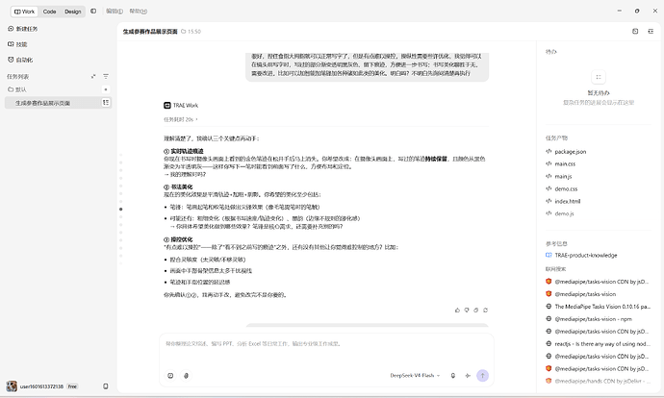Open main.css in the task outputs
The image size is (664, 398).
565,164
